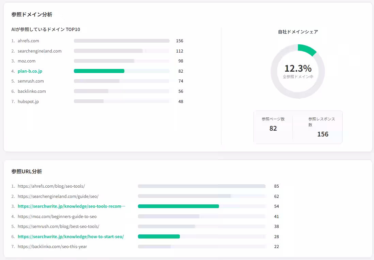The height and width of the screenshot is (260, 374).
Task: Click the URL count 41
Action: (x=277, y=217)
